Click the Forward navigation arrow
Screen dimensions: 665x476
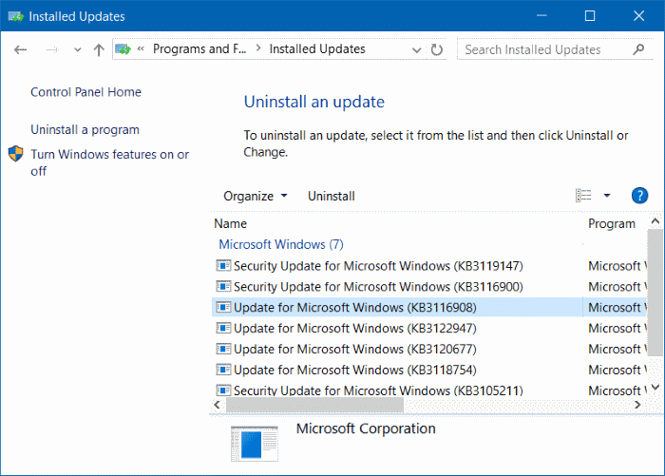[x=52, y=49]
